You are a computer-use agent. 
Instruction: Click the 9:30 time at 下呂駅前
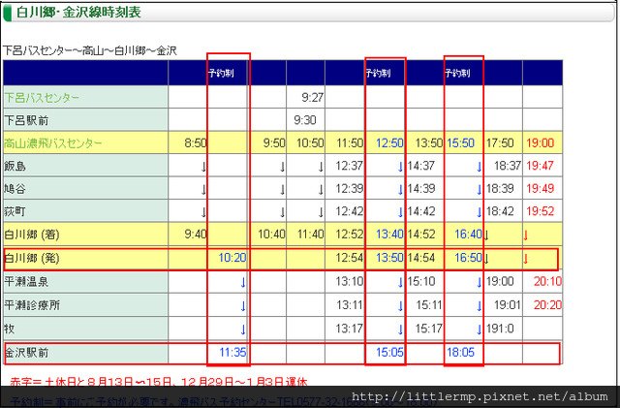tap(305, 120)
